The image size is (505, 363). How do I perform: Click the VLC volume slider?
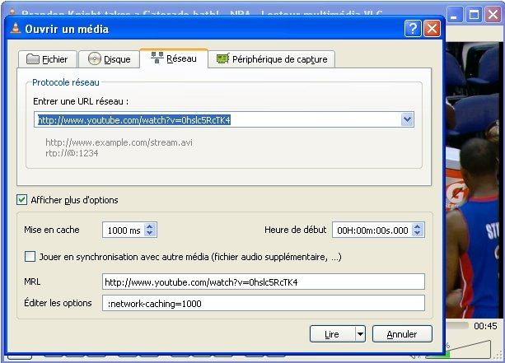click(x=459, y=350)
